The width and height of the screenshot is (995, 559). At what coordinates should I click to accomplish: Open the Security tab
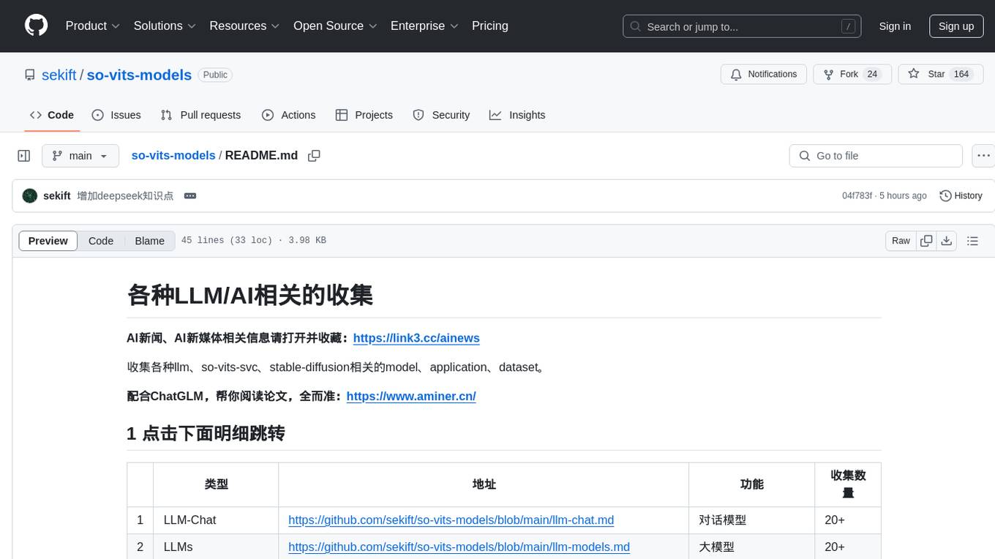click(x=441, y=115)
